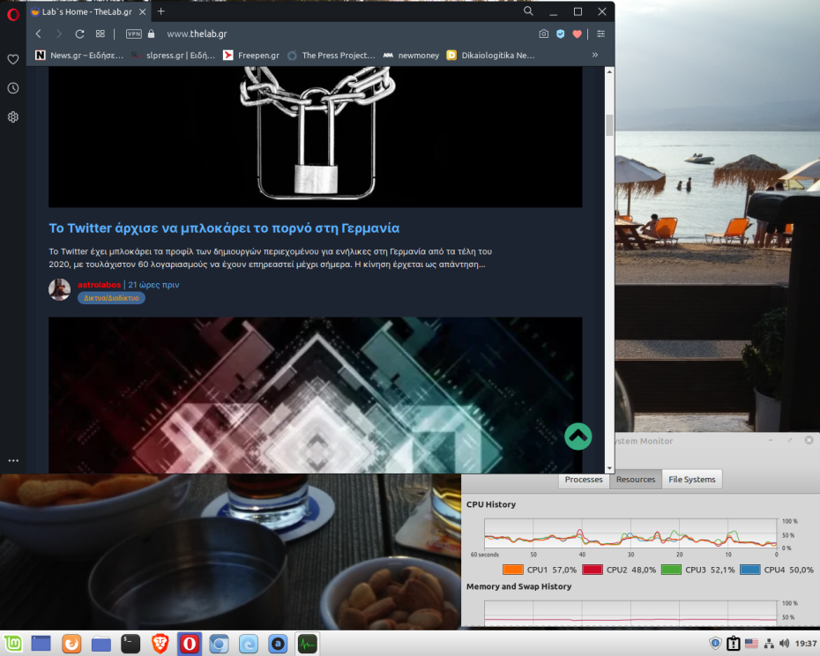The height and width of the screenshot is (656, 820).
Task: Save page to bookmarks via heart icon
Action: click(578, 34)
